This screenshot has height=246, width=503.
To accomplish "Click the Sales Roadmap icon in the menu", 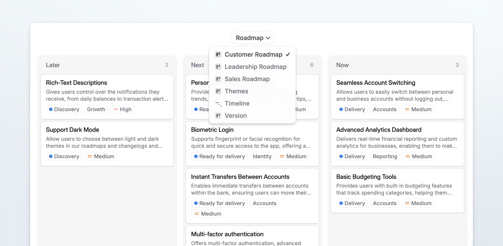I will point(218,79).
